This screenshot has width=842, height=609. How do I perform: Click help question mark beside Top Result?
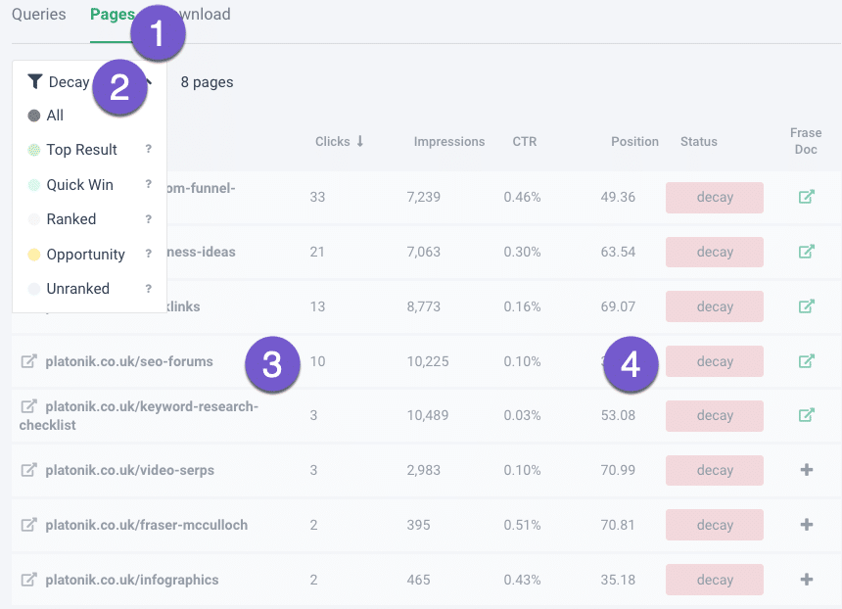click(x=149, y=150)
